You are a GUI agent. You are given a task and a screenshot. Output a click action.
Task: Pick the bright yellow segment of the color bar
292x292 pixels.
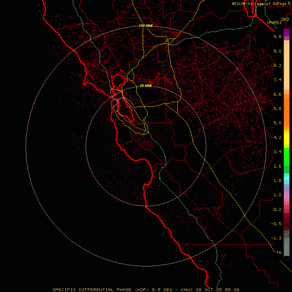click(x=286, y=139)
